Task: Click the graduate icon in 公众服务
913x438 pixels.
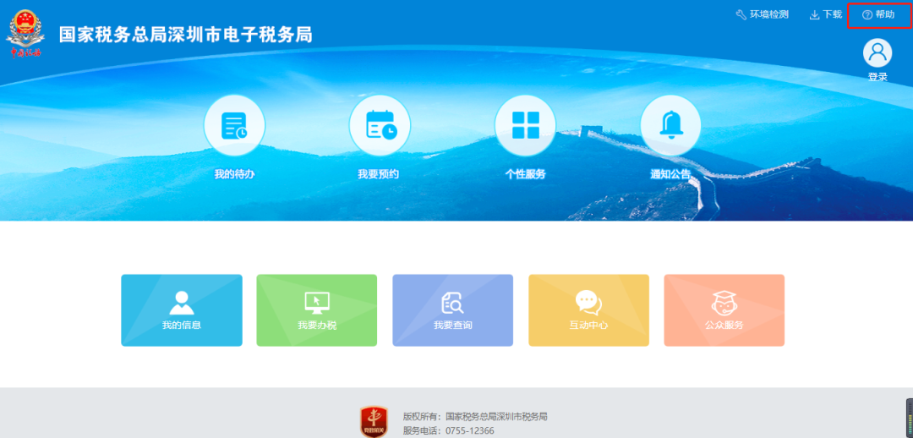Action: [724, 303]
